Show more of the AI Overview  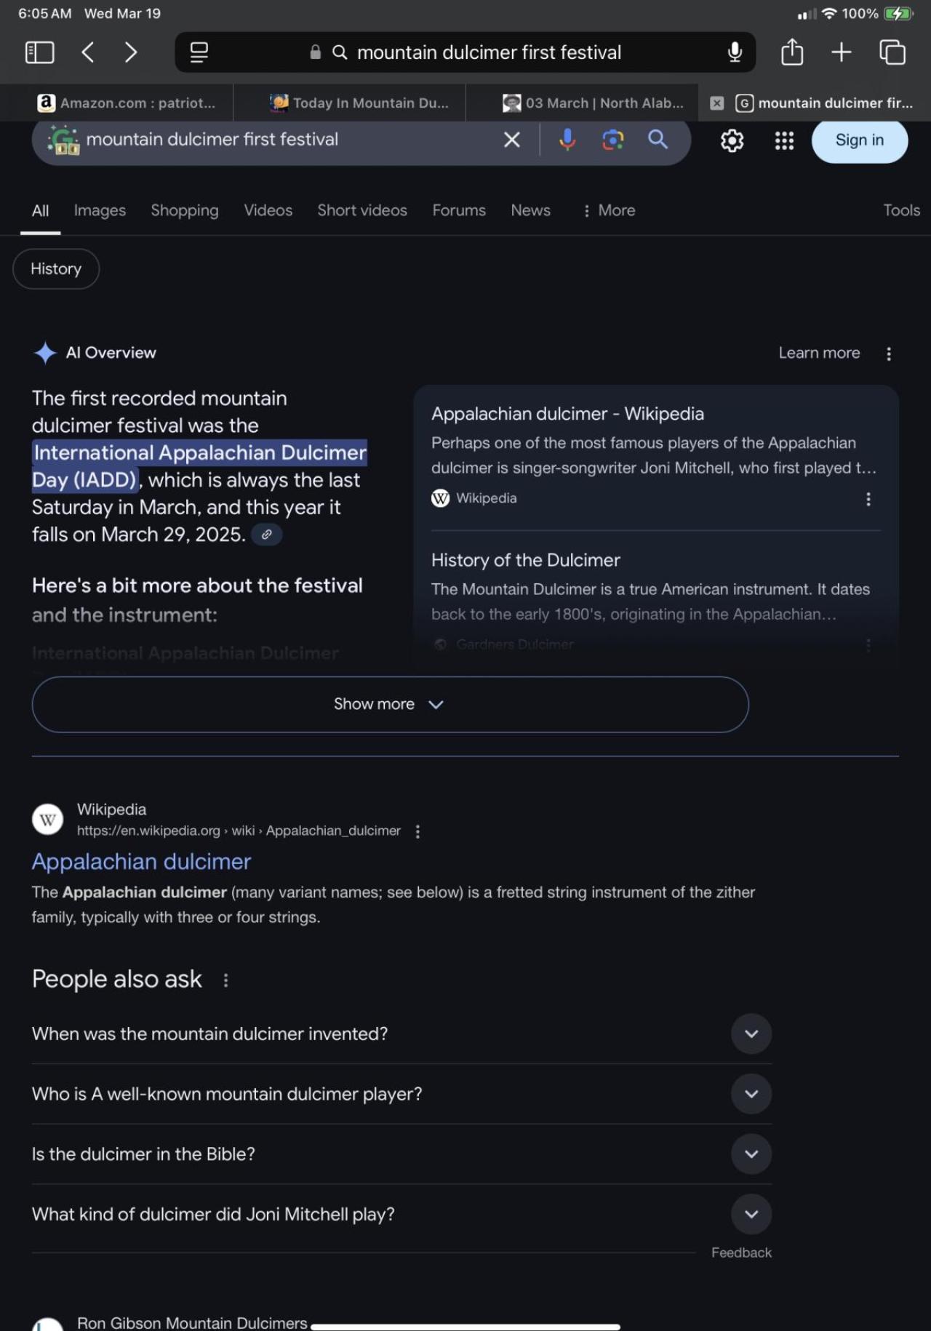(x=390, y=704)
